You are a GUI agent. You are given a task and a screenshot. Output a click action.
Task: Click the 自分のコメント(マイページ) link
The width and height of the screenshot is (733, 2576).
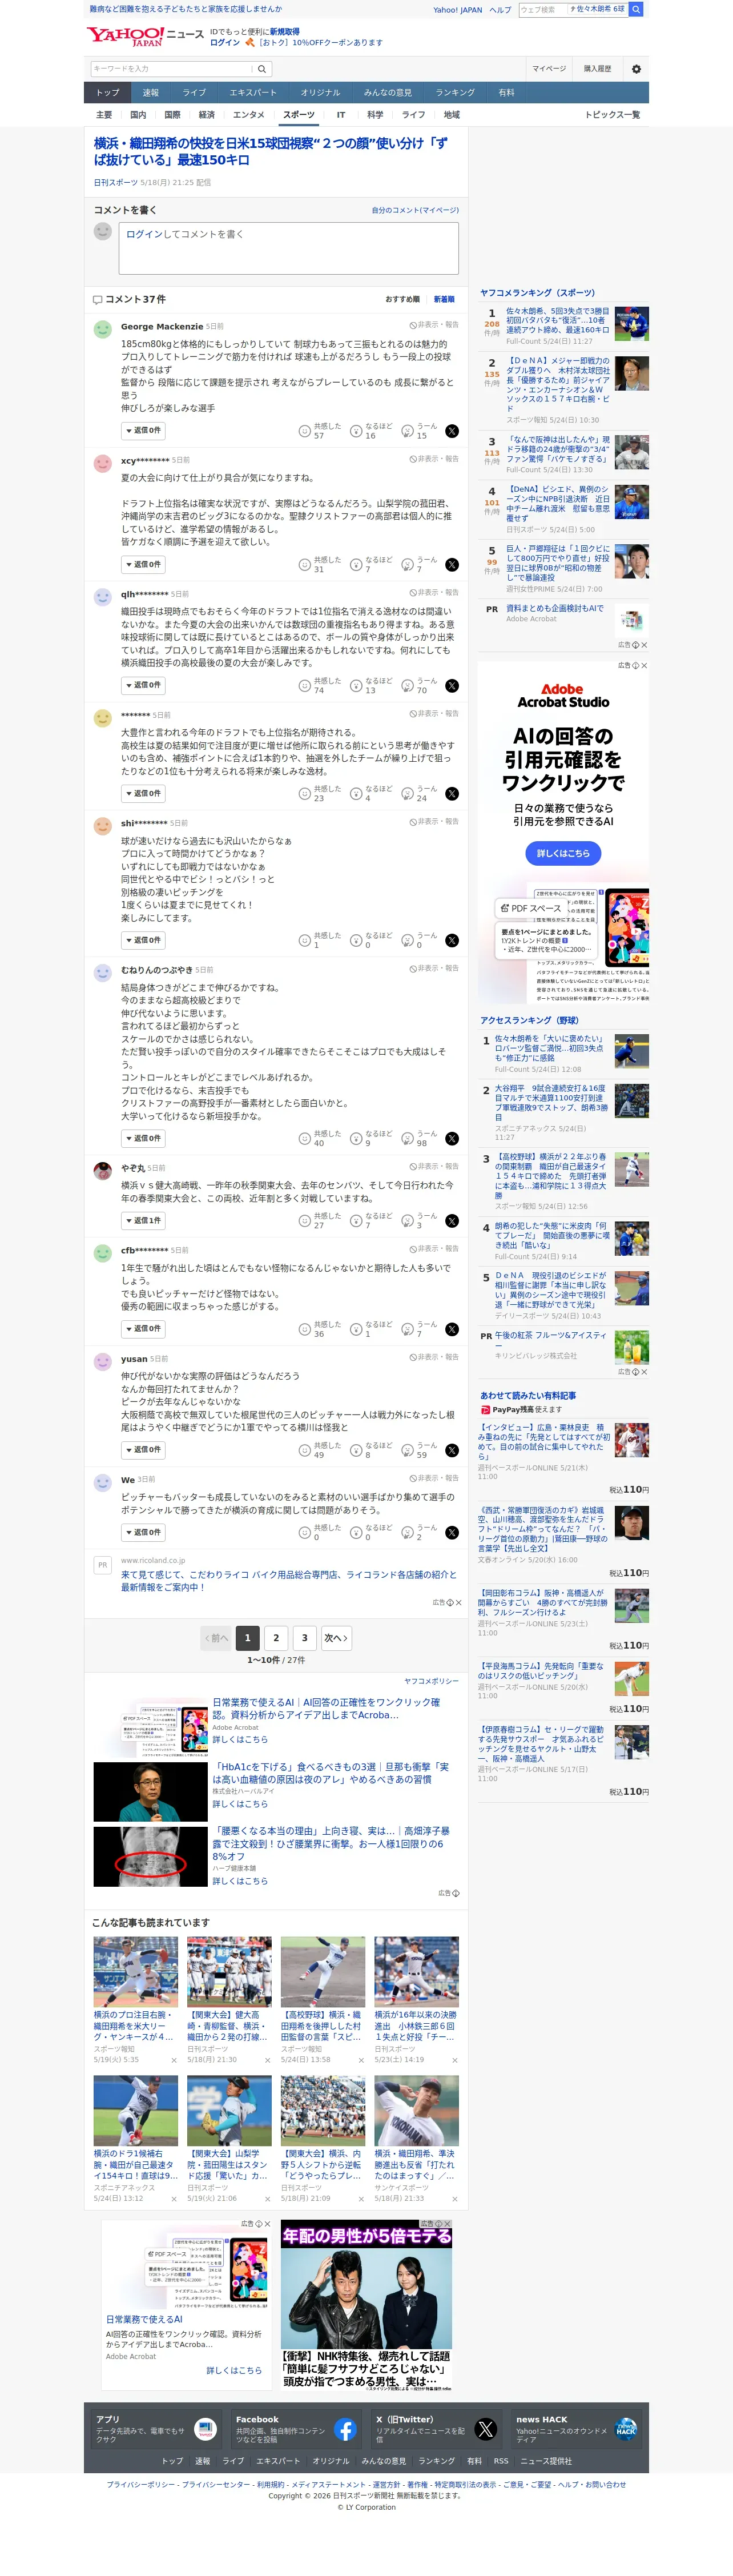coord(415,210)
